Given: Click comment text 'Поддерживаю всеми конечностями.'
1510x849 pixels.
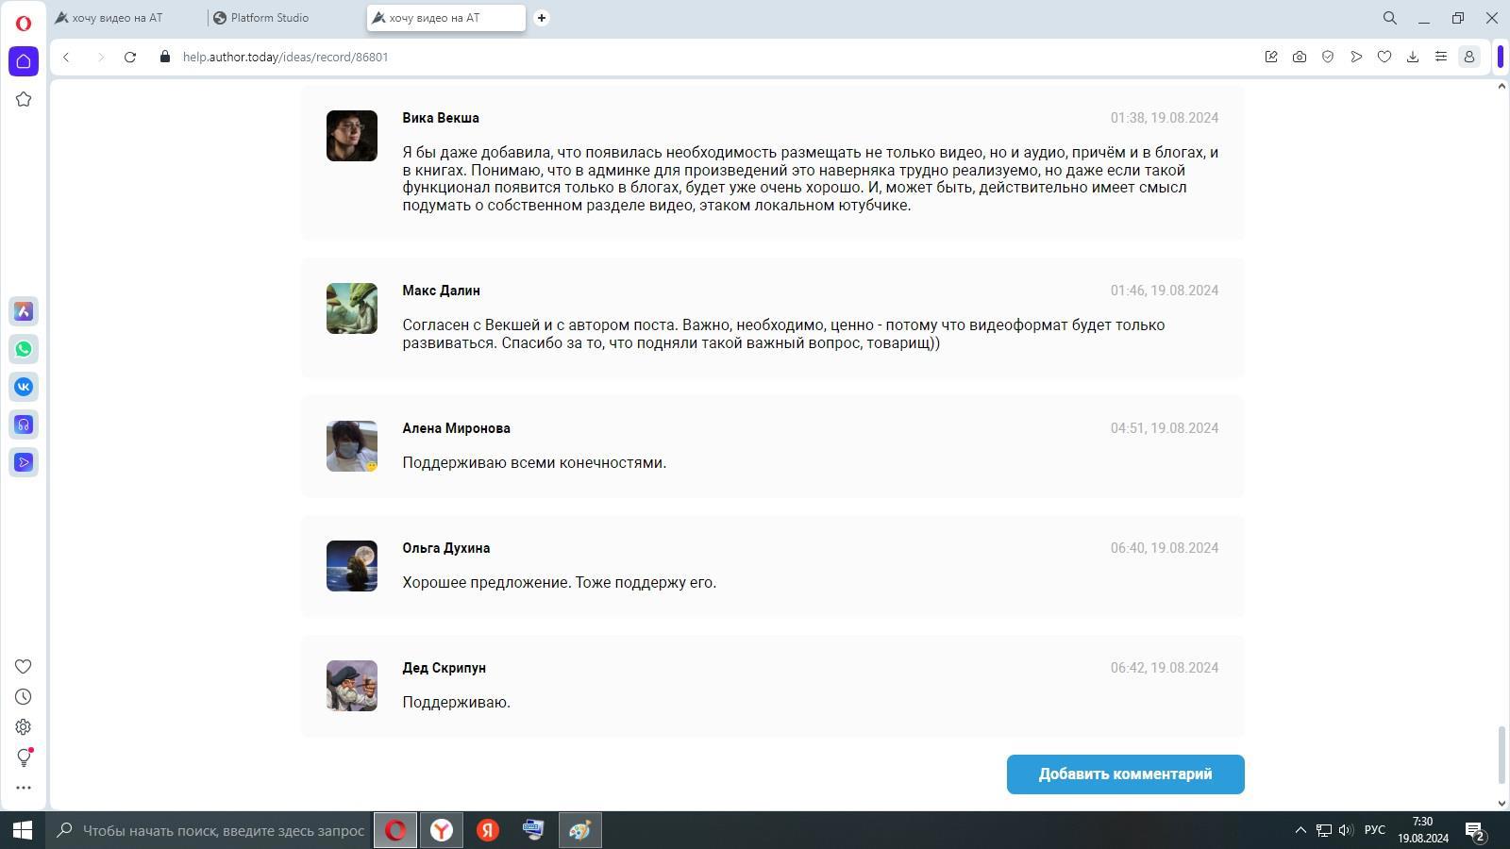Looking at the screenshot, I should tap(534, 463).
